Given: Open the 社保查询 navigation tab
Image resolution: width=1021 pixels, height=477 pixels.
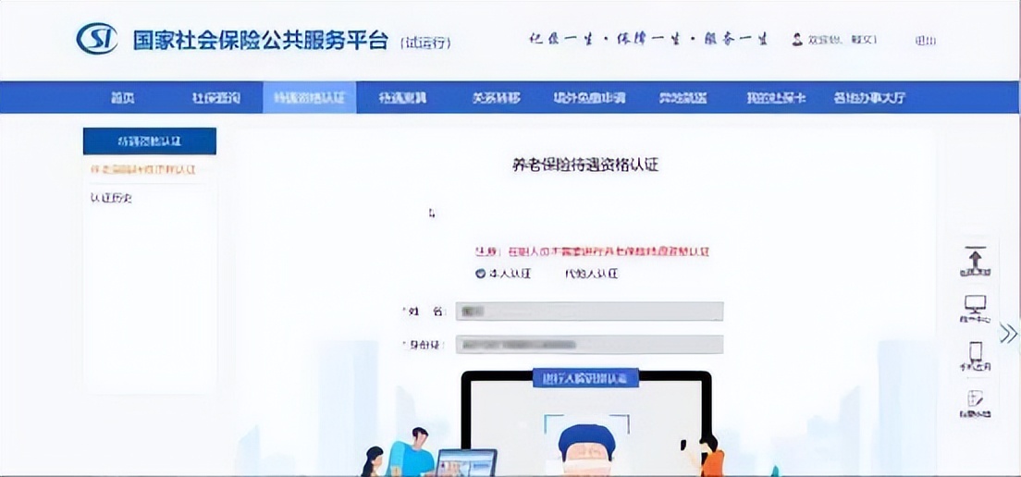Looking at the screenshot, I should [215, 98].
